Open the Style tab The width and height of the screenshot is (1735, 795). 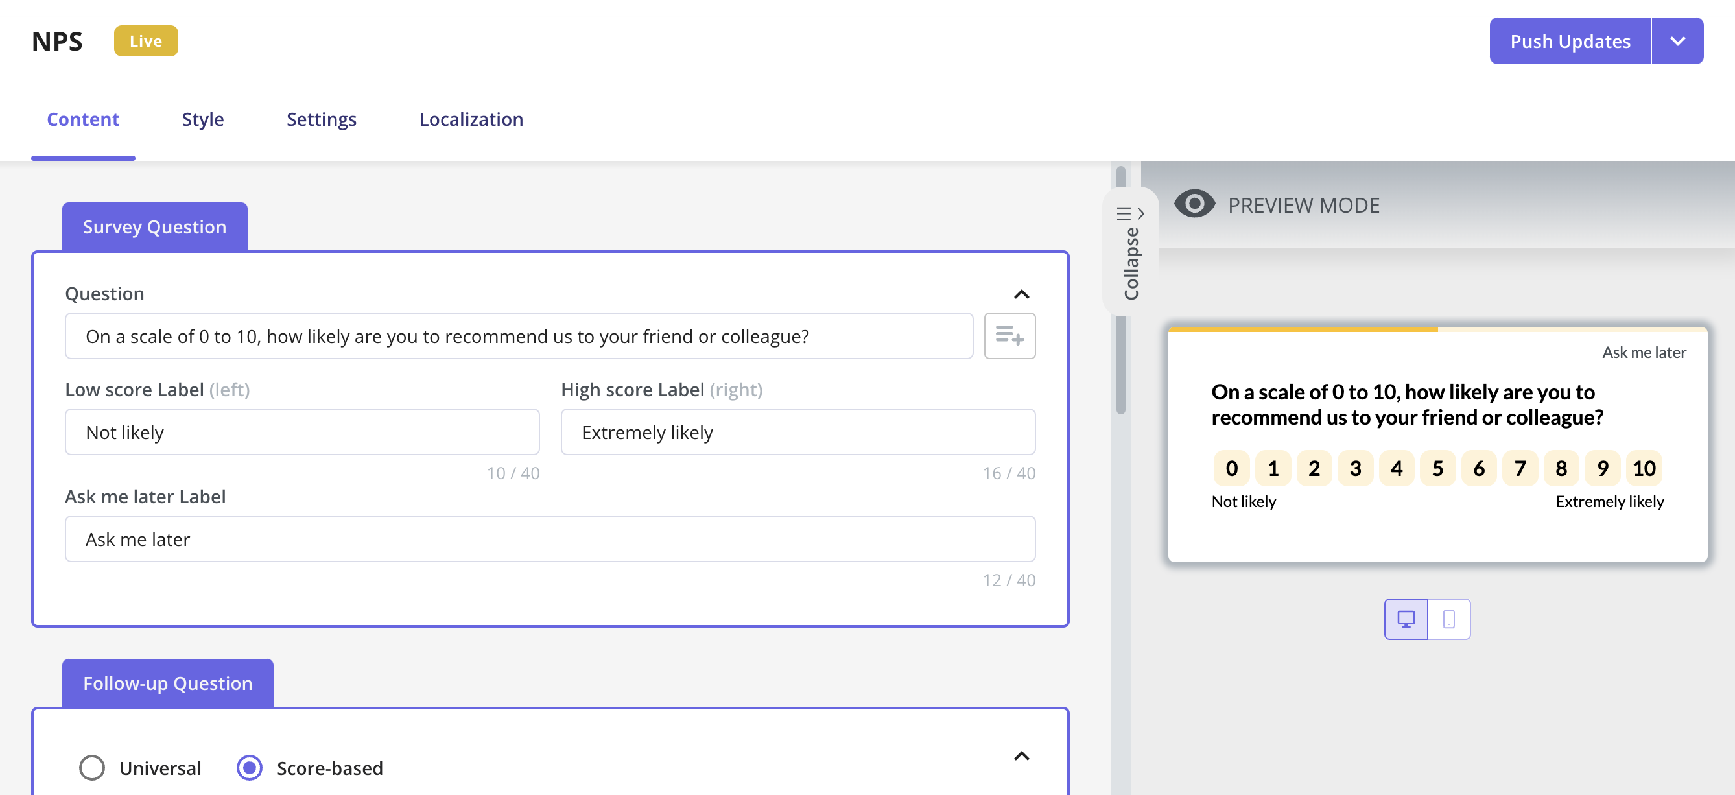[x=203, y=119]
